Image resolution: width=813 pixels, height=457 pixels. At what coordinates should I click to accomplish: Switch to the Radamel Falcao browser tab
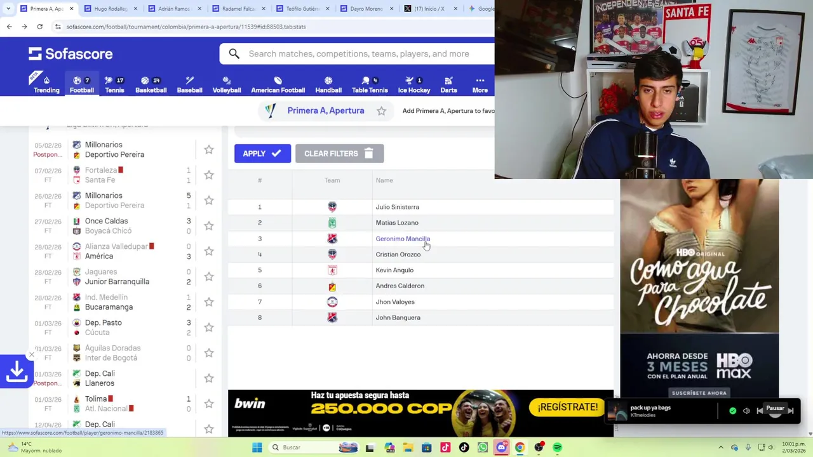coord(238,9)
